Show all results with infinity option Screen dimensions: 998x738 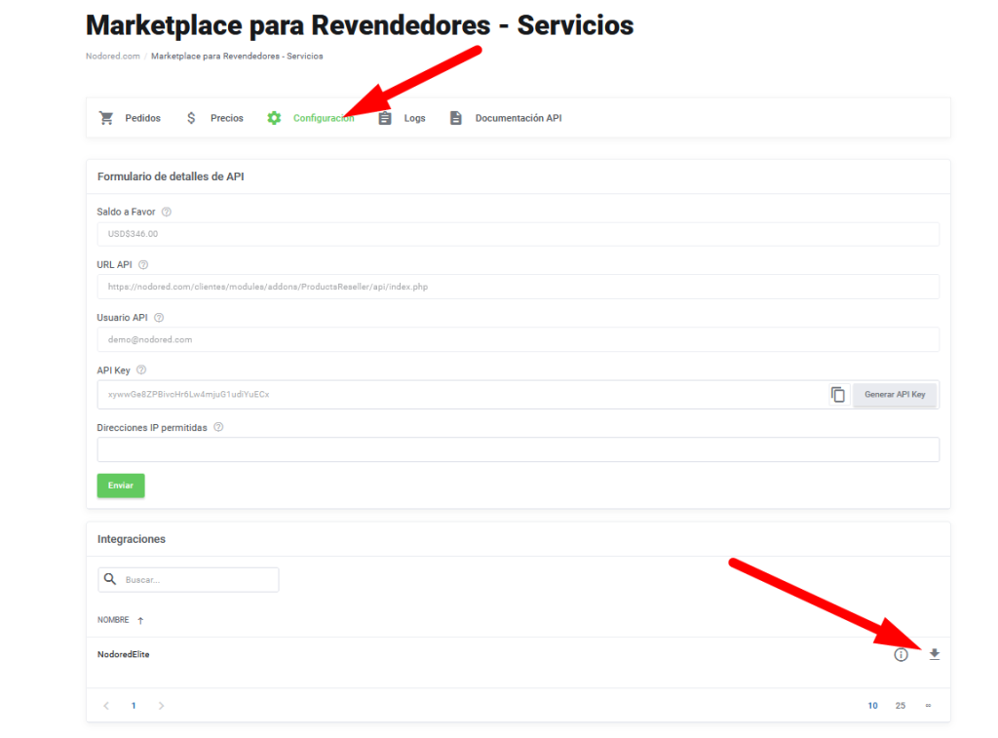tap(928, 706)
